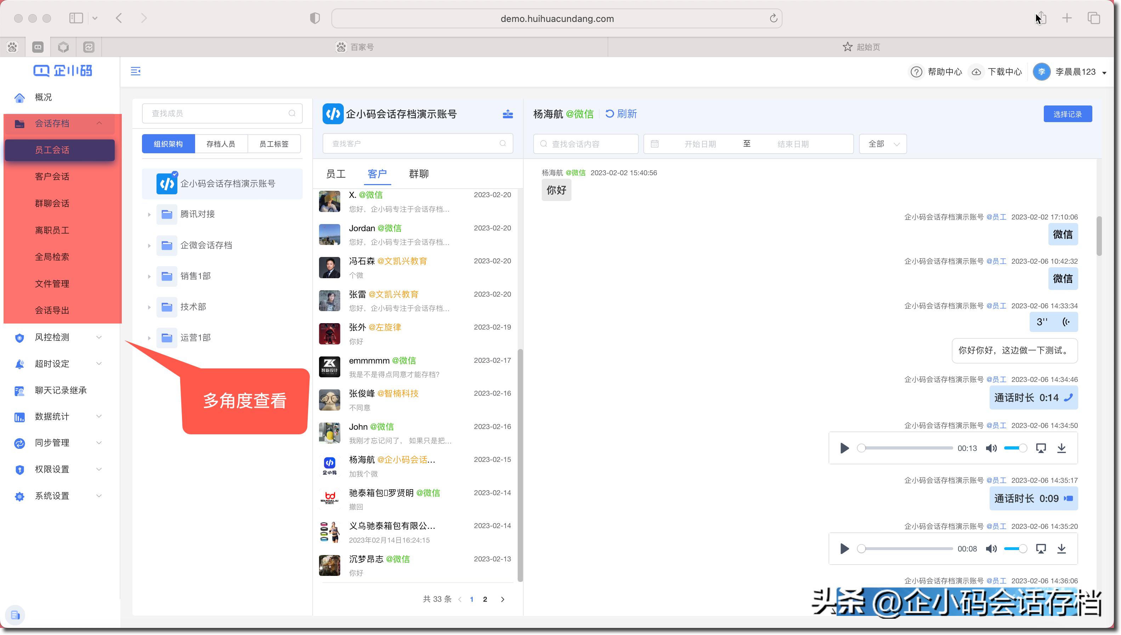Click the calendar icon in date range
Image resolution: width=1121 pixels, height=635 pixels.
[655, 144]
